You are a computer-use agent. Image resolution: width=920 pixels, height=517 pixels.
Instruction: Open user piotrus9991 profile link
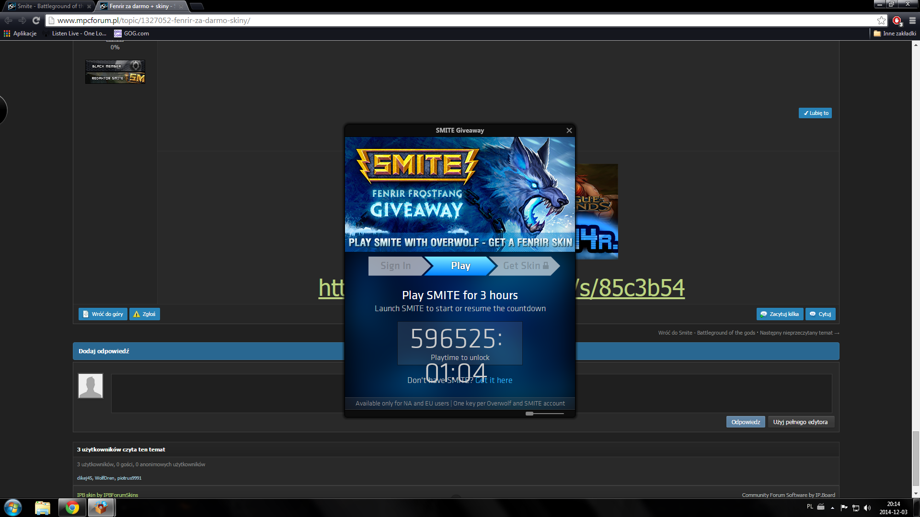point(129,478)
